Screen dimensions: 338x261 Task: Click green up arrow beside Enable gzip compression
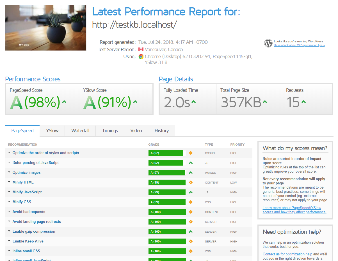pyautogui.click(x=191, y=232)
